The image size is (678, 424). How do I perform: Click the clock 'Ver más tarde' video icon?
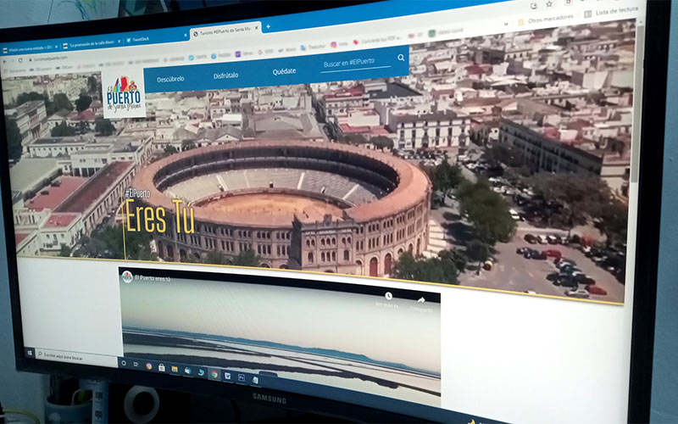[x=388, y=295]
